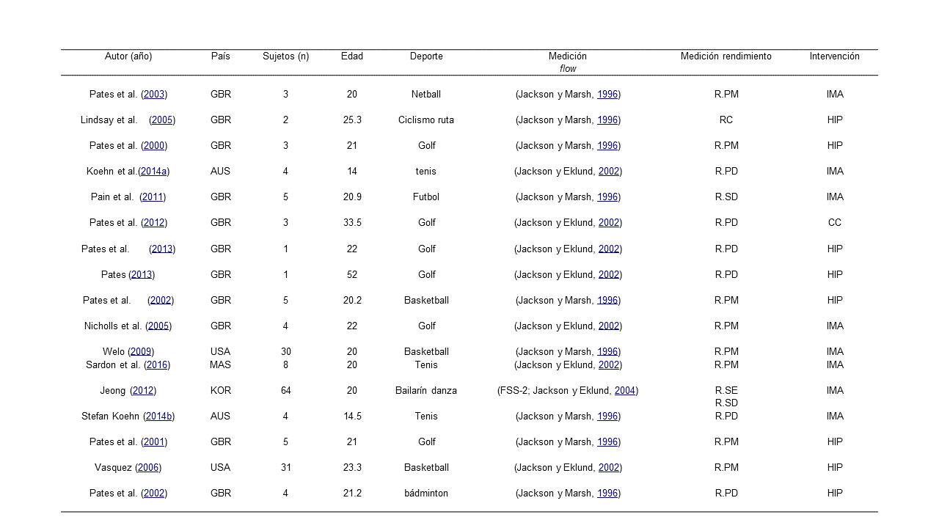Follow the 2011 link for Pain et al.
Screen dimensions: 939x528
[x=153, y=197]
